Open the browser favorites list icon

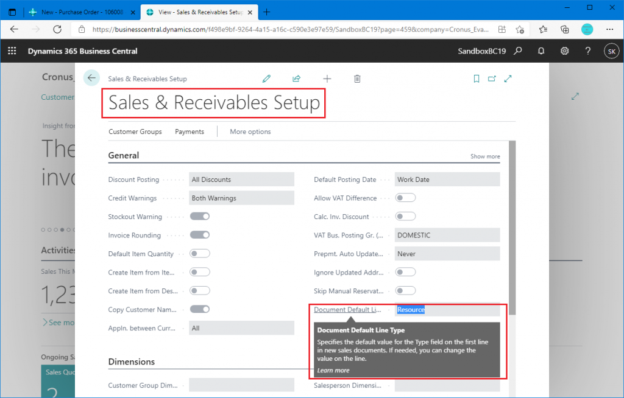pos(543,29)
